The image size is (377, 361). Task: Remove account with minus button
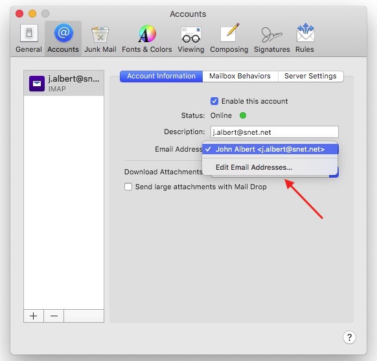(54, 316)
